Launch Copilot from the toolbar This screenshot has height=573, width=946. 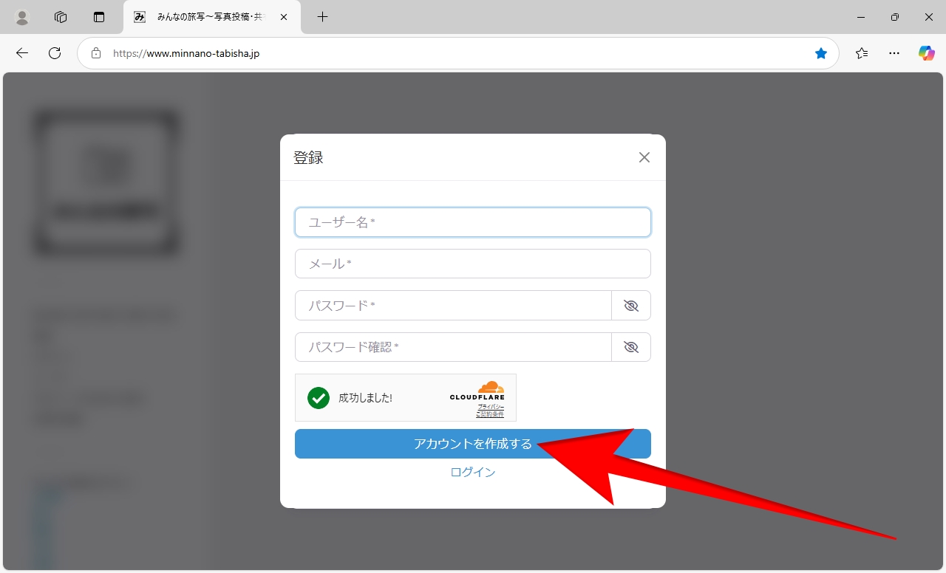(926, 53)
